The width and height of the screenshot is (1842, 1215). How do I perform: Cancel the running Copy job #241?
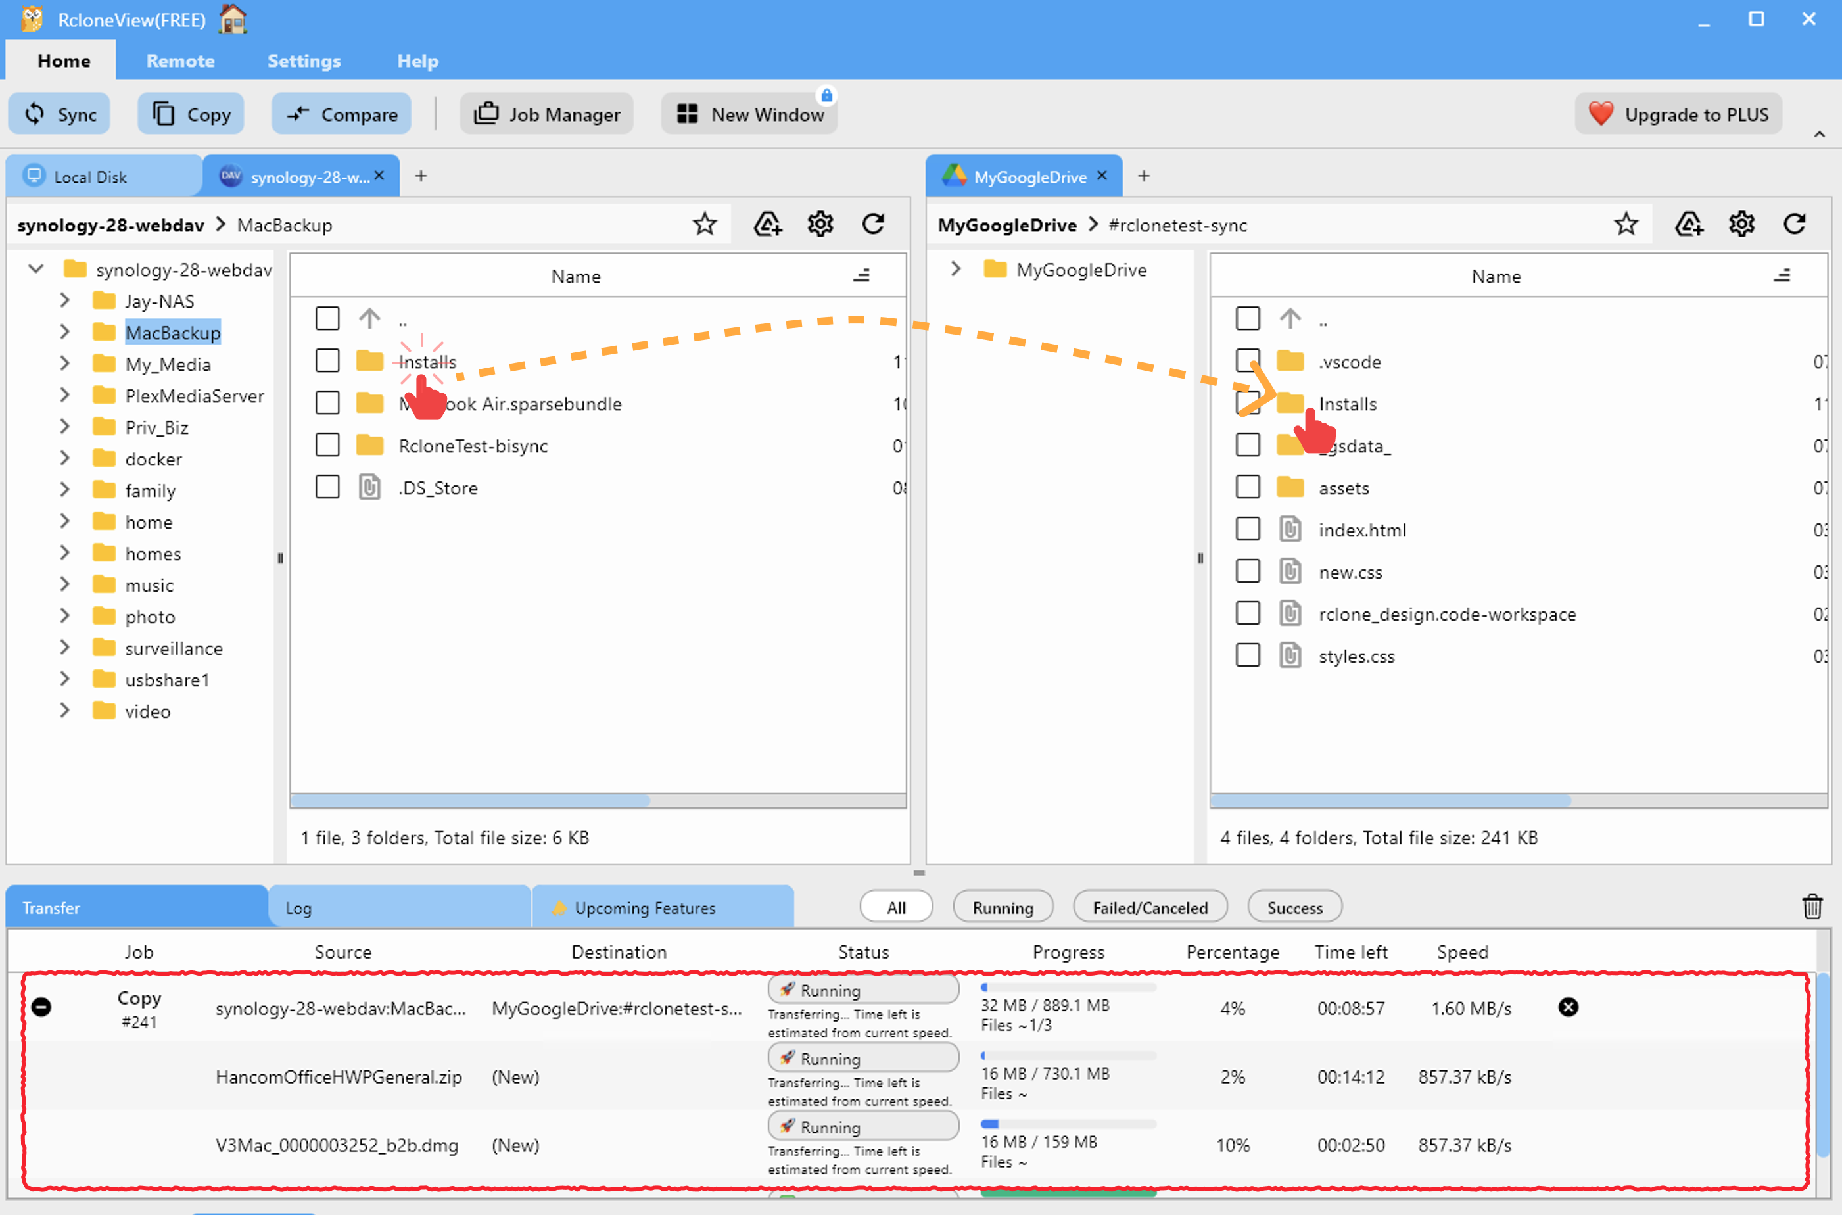pyautogui.click(x=1569, y=1007)
